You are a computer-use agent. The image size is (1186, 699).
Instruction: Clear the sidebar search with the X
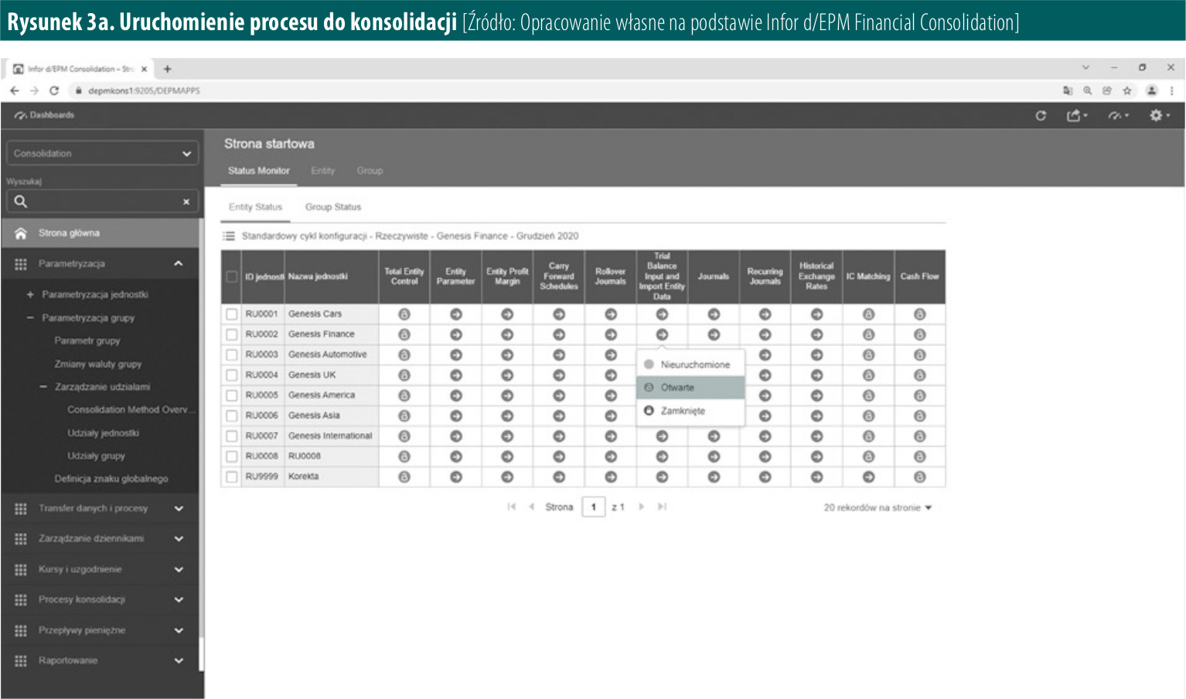pos(186,202)
